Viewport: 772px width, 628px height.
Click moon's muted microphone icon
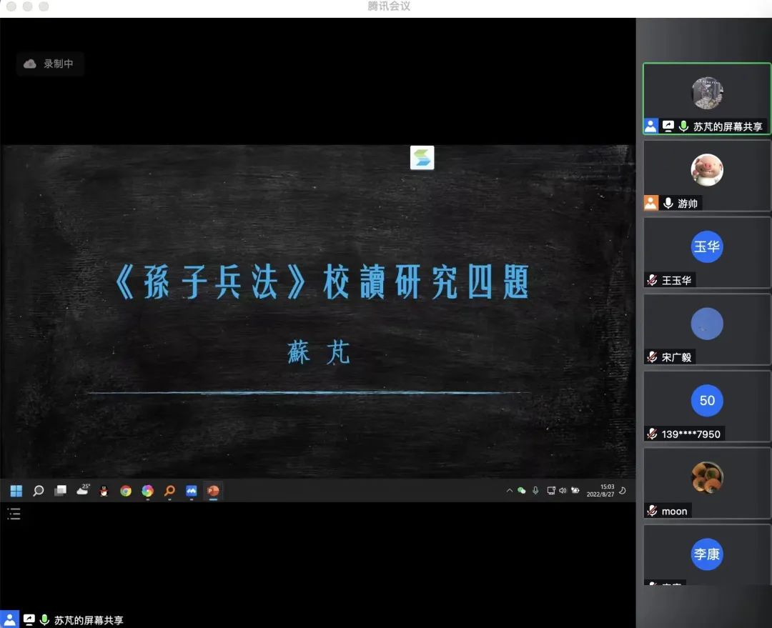pyautogui.click(x=652, y=511)
